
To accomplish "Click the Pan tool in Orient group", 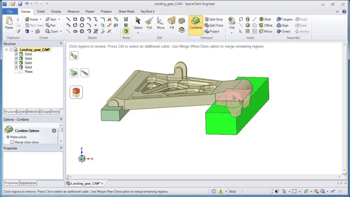I will [50, 25].
